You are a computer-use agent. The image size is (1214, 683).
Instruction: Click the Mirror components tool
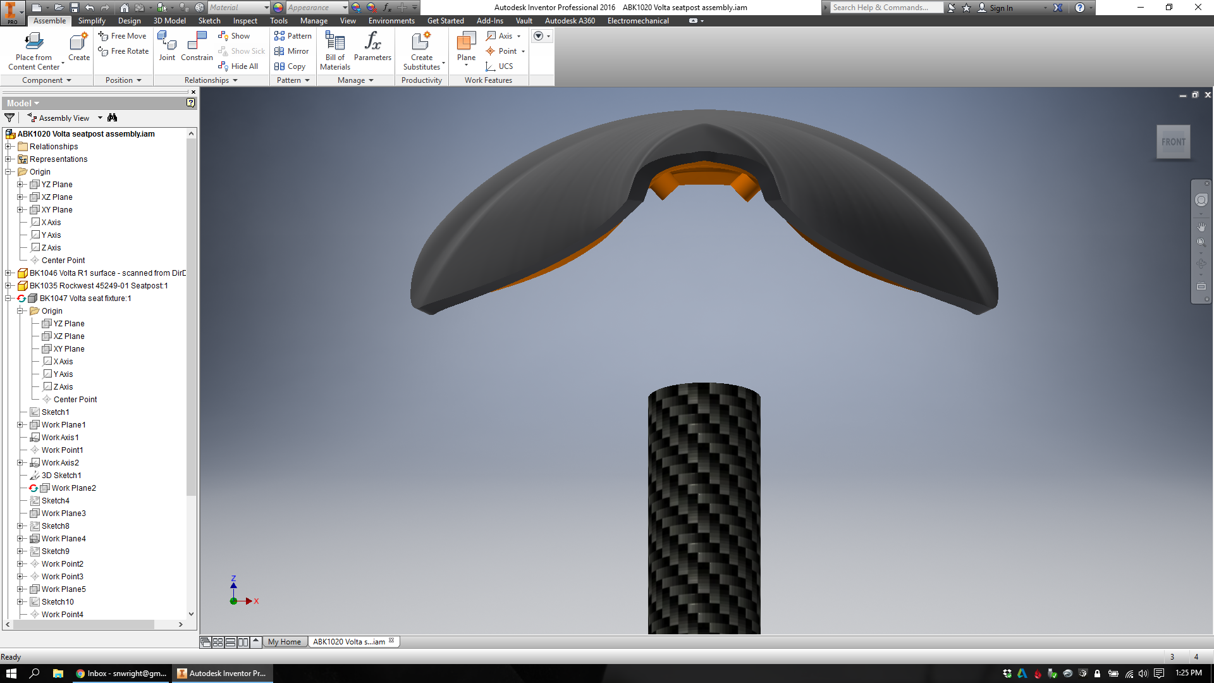click(x=291, y=51)
